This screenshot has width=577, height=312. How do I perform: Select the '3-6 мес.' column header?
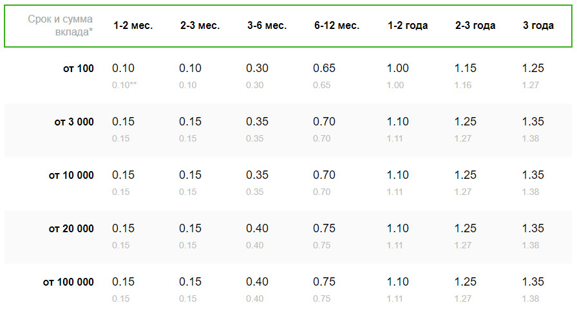pyautogui.click(x=267, y=25)
